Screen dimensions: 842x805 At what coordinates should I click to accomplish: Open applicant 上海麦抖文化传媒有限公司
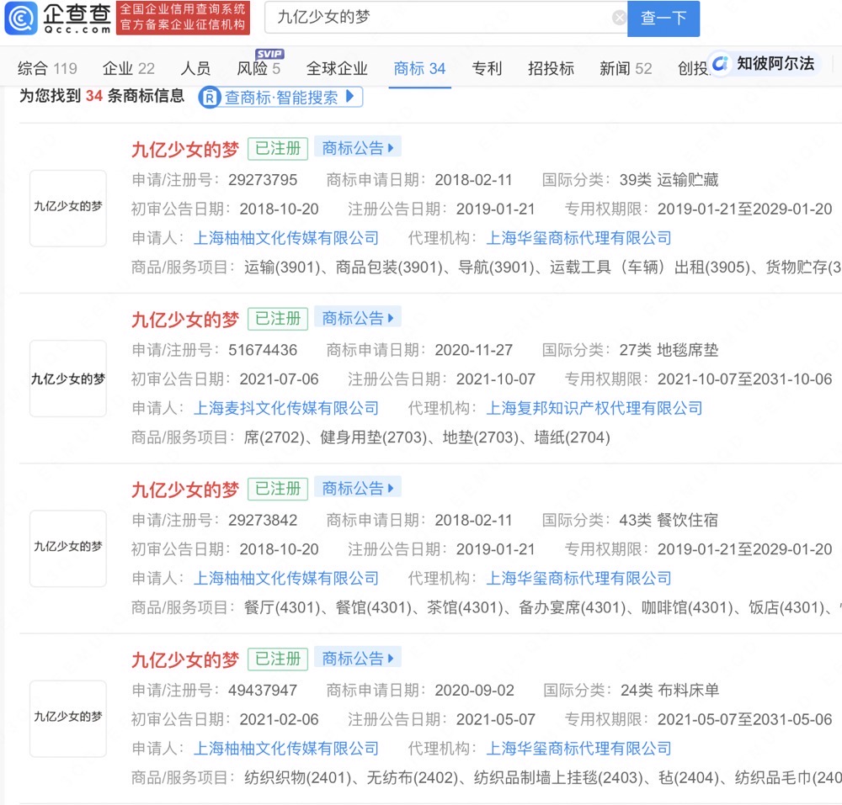(x=285, y=408)
